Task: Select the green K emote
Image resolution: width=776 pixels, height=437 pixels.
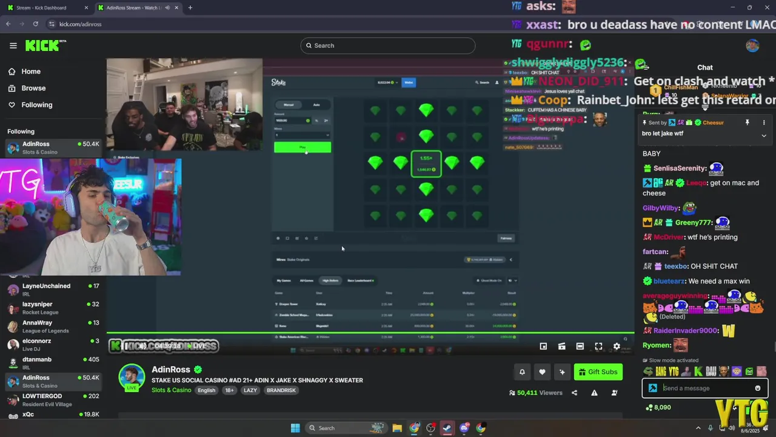Action: click(698, 371)
